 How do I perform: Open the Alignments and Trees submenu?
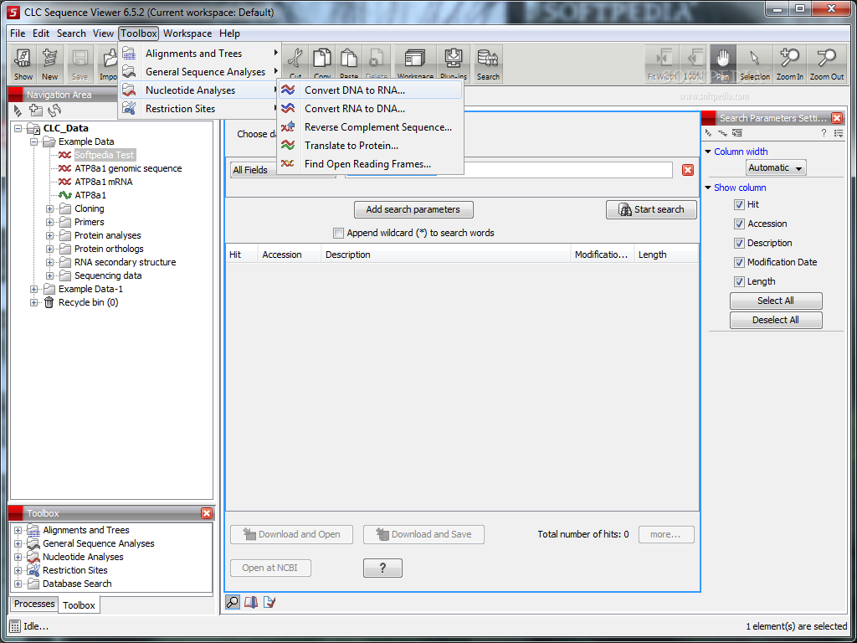coord(199,54)
